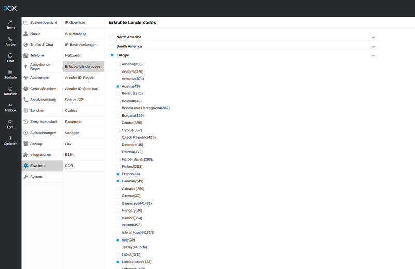Open the Fax submenu item

tap(84, 144)
